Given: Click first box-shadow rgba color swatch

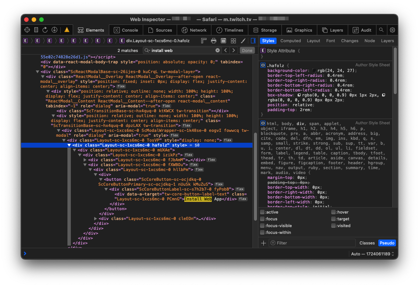Looking at the screenshot, I should pyautogui.click(x=299, y=95).
